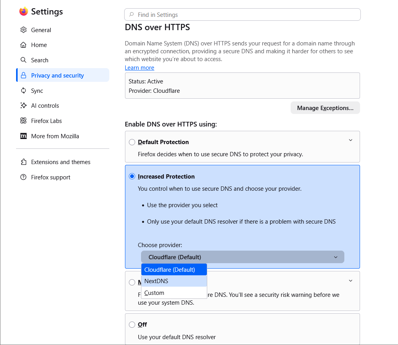Image resolution: width=398 pixels, height=345 pixels.
Task: Click 'Only use your default DNS resolver' bullet
Action: (x=241, y=222)
